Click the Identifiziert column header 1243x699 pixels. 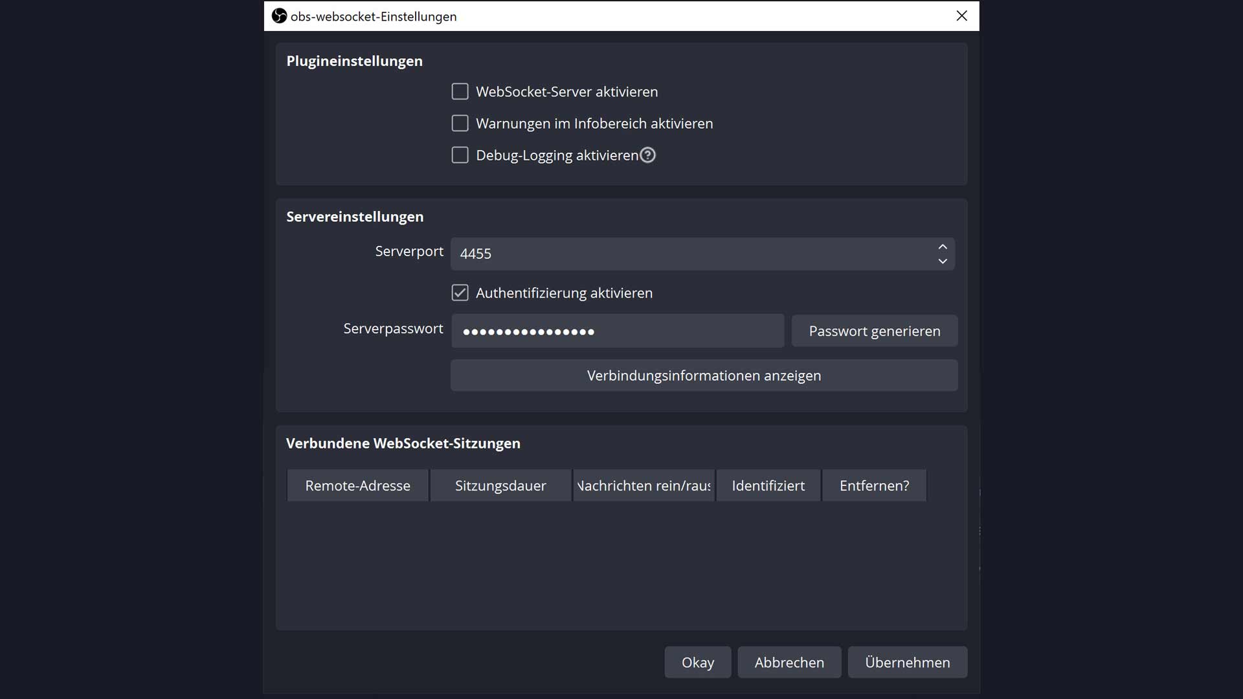click(768, 485)
